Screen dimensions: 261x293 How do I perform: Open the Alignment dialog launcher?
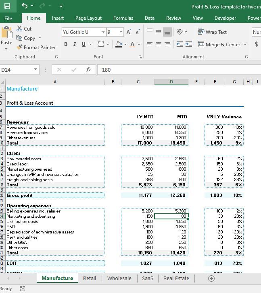246,57
